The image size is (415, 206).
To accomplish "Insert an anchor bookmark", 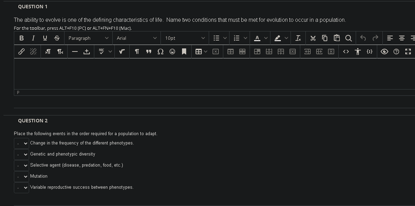I will (184, 52).
